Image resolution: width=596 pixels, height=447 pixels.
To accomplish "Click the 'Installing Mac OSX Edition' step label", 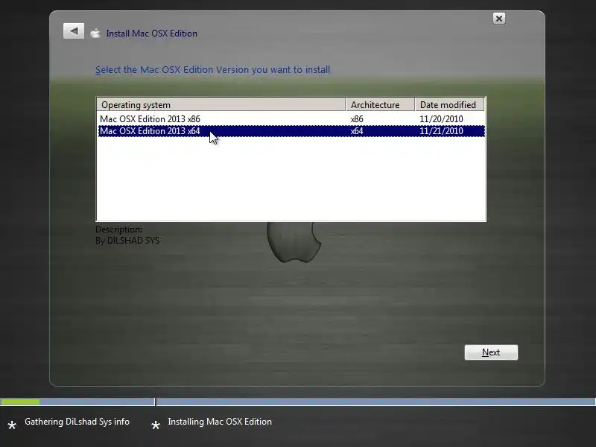I will click(x=220, y=422).
